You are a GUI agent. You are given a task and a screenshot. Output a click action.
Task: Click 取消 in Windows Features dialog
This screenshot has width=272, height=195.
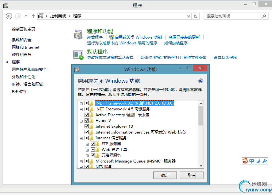[192, 175]
